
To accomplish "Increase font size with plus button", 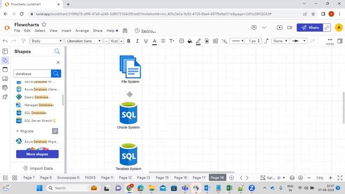I will coord(121,41).
